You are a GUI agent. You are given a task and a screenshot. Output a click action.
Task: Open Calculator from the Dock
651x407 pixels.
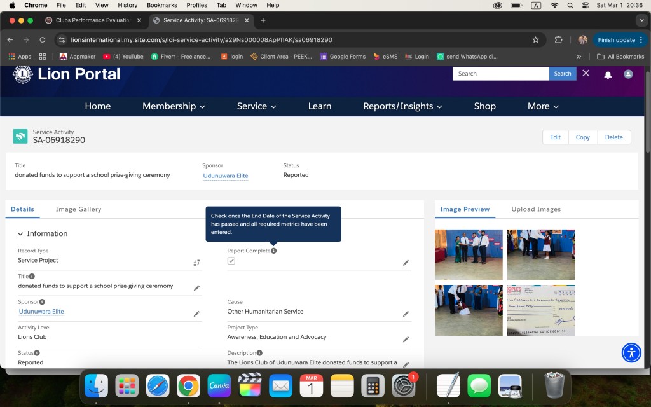click(373, 385)
